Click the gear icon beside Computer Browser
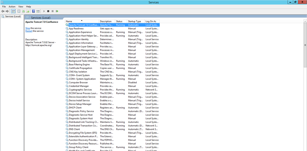This screenshot has width=307, height=151. [x=67, y=82]
